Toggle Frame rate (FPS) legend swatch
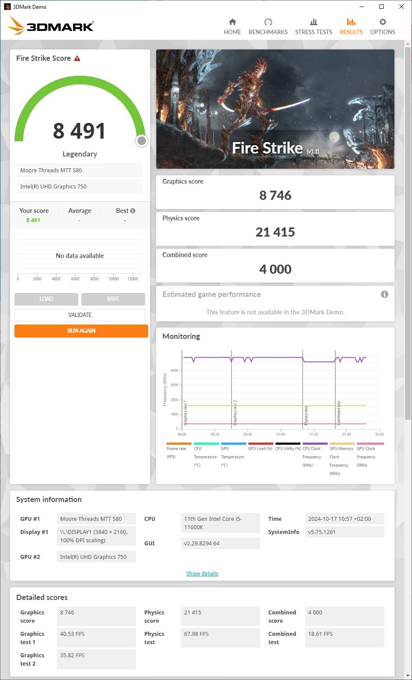This screenshot has width=412, height=680. (179, 444)
